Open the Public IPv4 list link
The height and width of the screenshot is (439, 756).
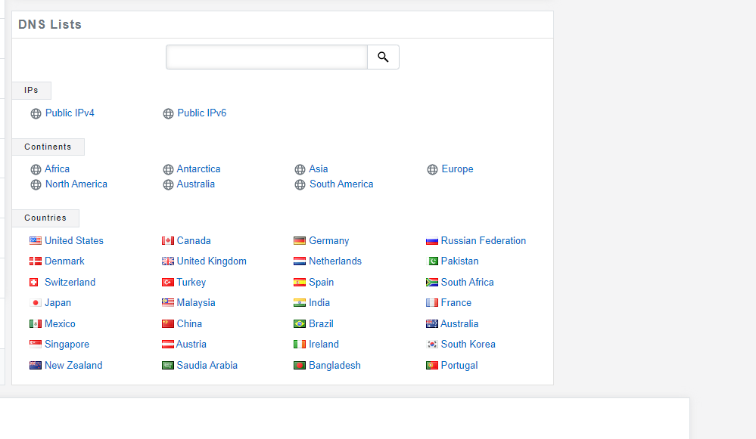(70, 113)
